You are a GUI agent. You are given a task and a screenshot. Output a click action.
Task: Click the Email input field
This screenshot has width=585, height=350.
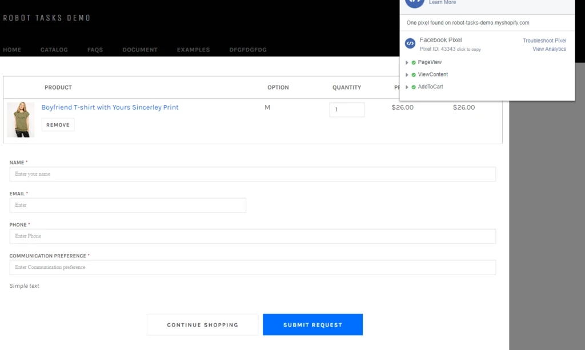[x=127, y=205]
